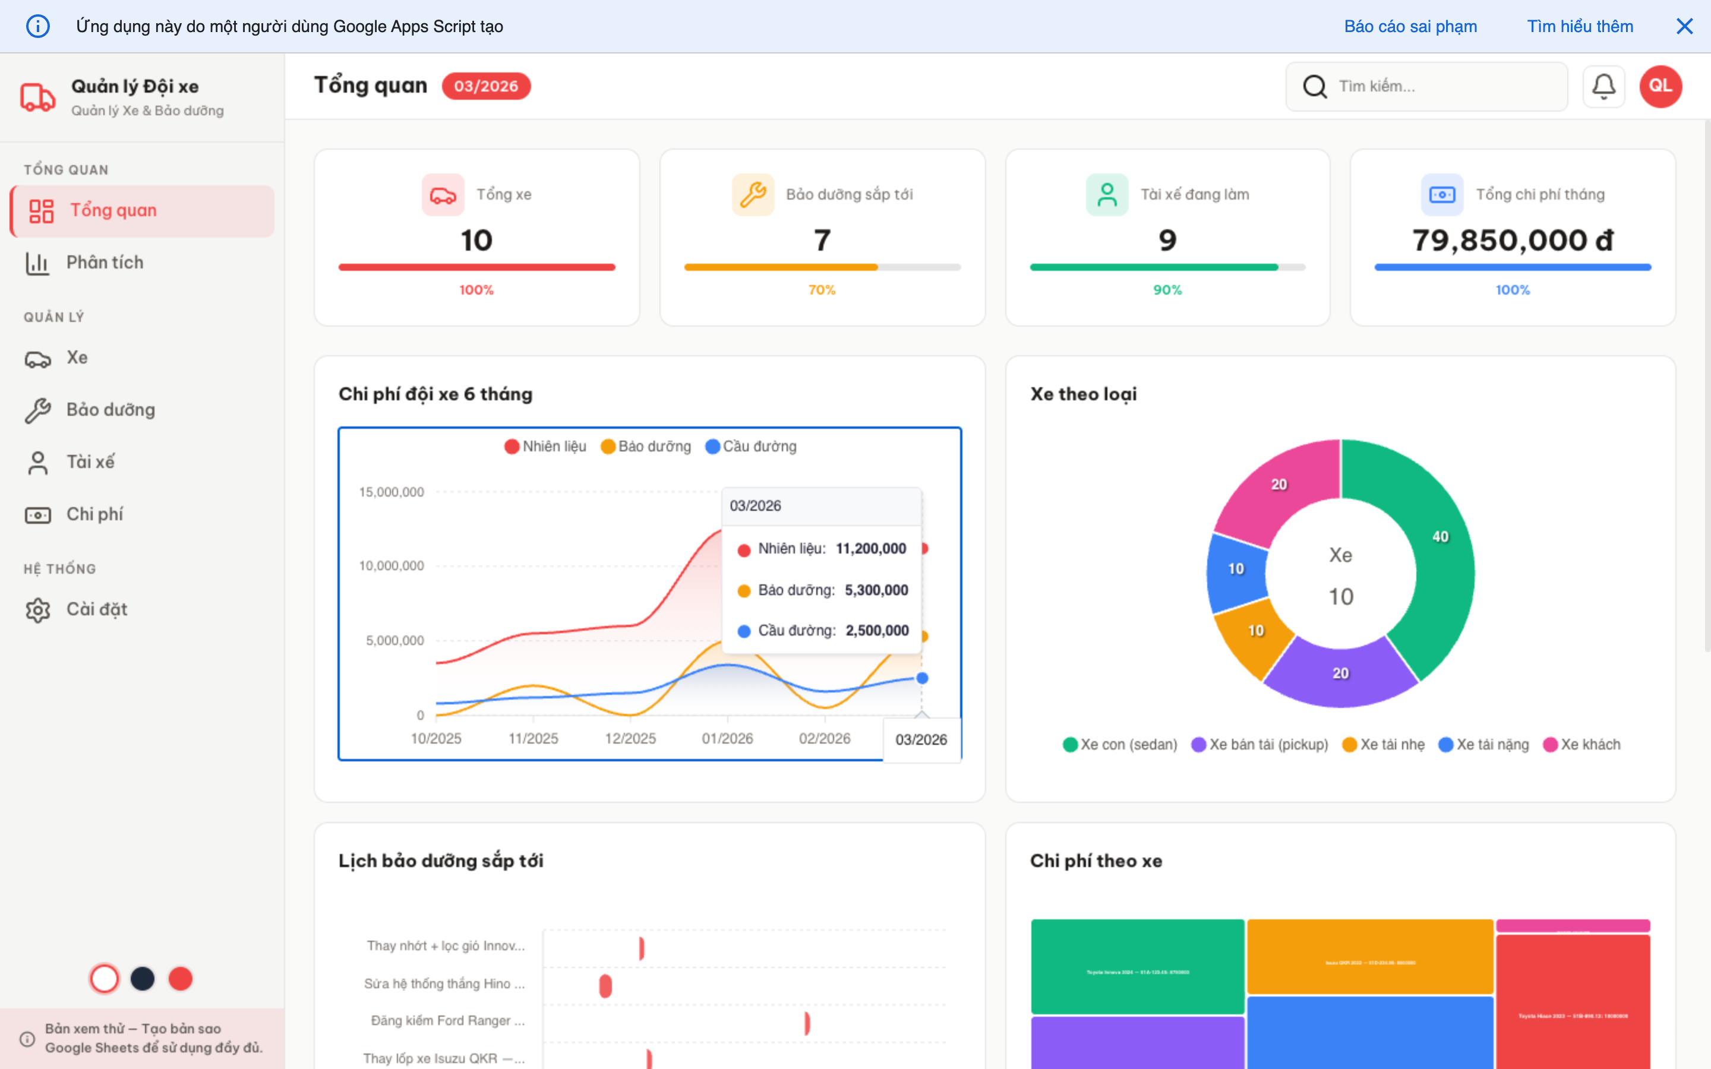The height and width of the screenshot is (1069, 1711).
Task: Click the red truck logo icon
Action: click(37, 97)
